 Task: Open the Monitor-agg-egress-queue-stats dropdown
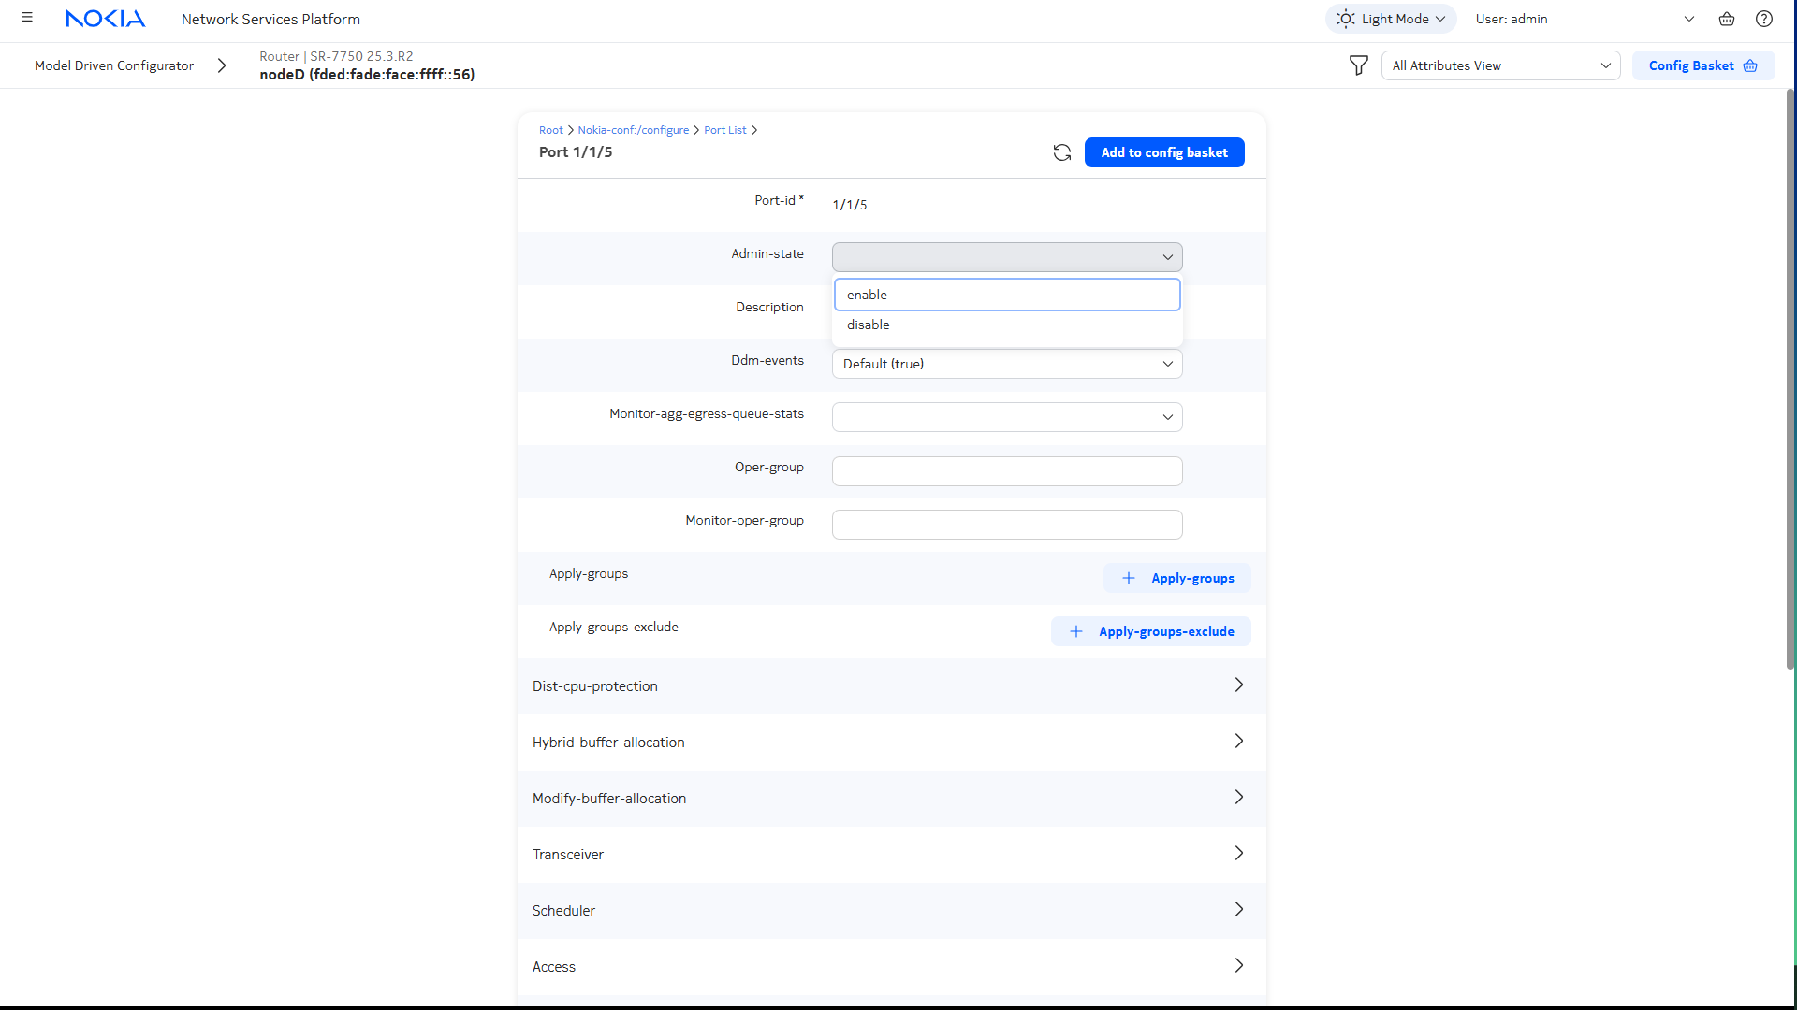1006,417
